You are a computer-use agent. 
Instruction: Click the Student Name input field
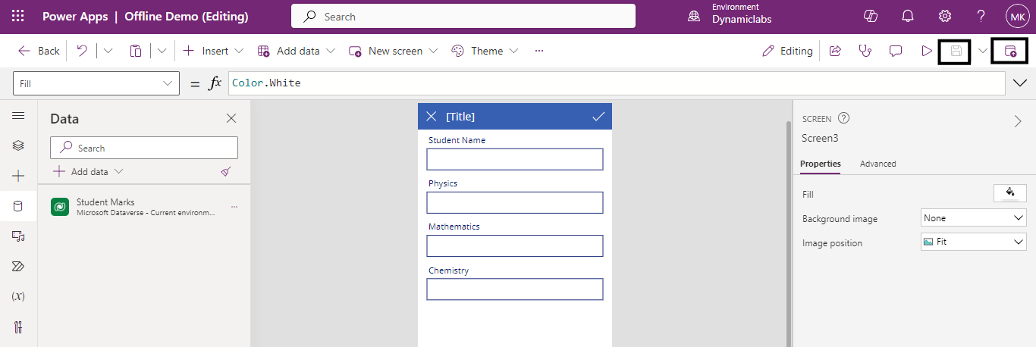(514, 159)
